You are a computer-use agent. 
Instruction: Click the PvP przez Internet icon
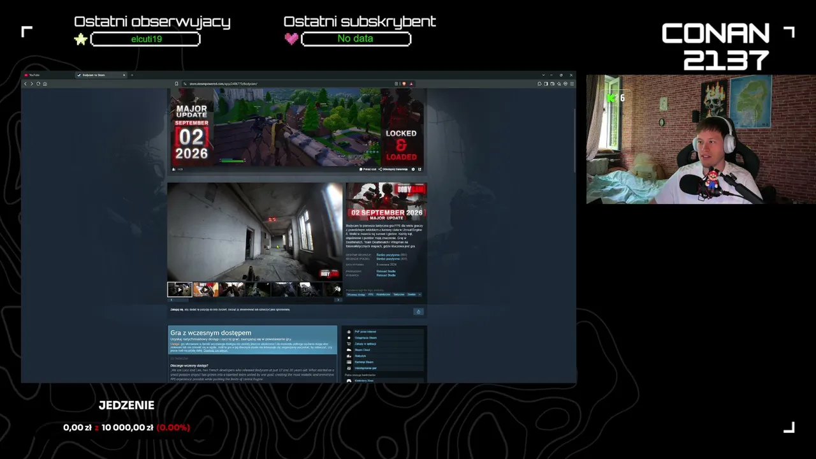(349, 331)
